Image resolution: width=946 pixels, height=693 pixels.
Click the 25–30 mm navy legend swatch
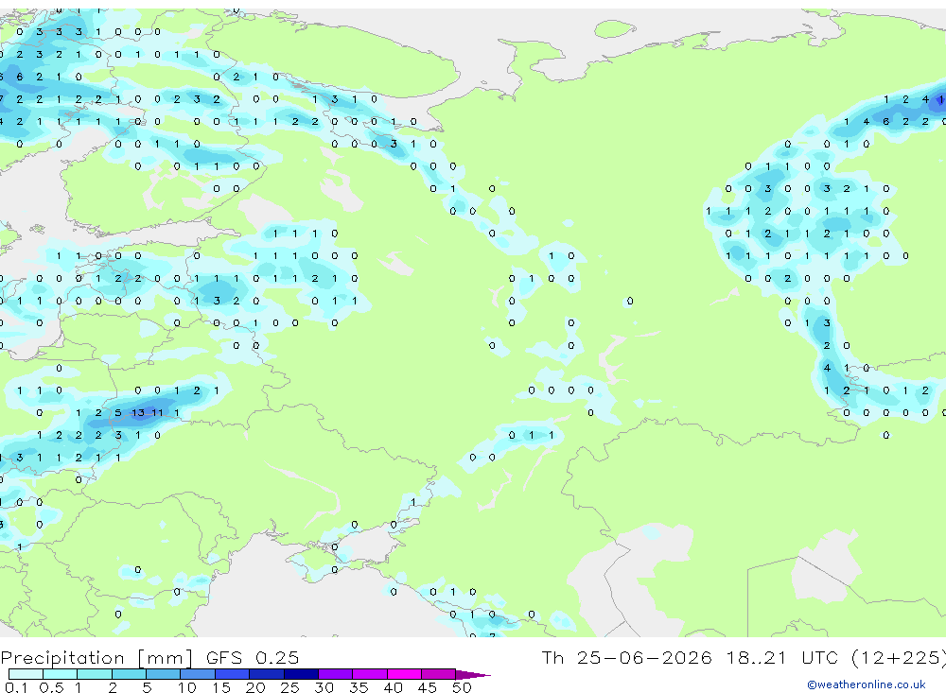301,674
